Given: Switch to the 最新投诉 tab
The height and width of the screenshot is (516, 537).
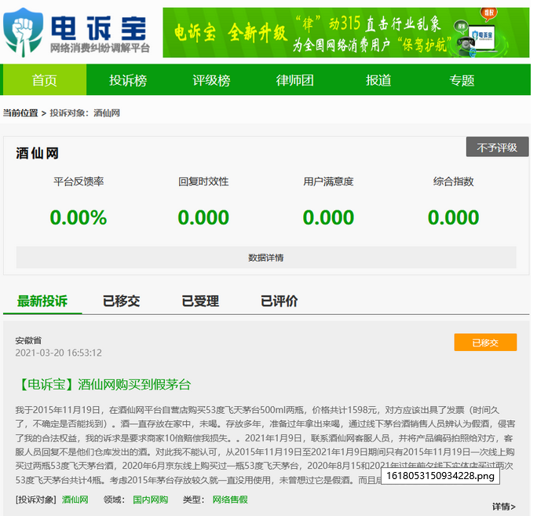Looking at the screenshot, I should click(x=42, y=301).
